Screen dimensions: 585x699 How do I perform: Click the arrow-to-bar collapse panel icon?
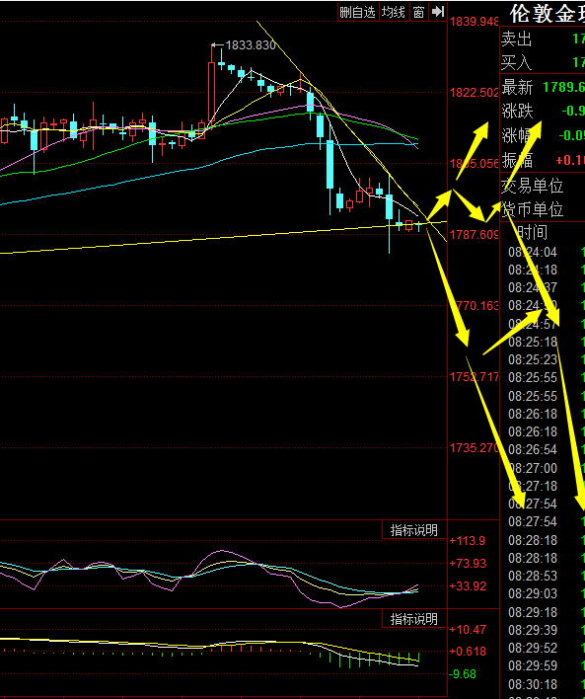[x=438, y=12]
